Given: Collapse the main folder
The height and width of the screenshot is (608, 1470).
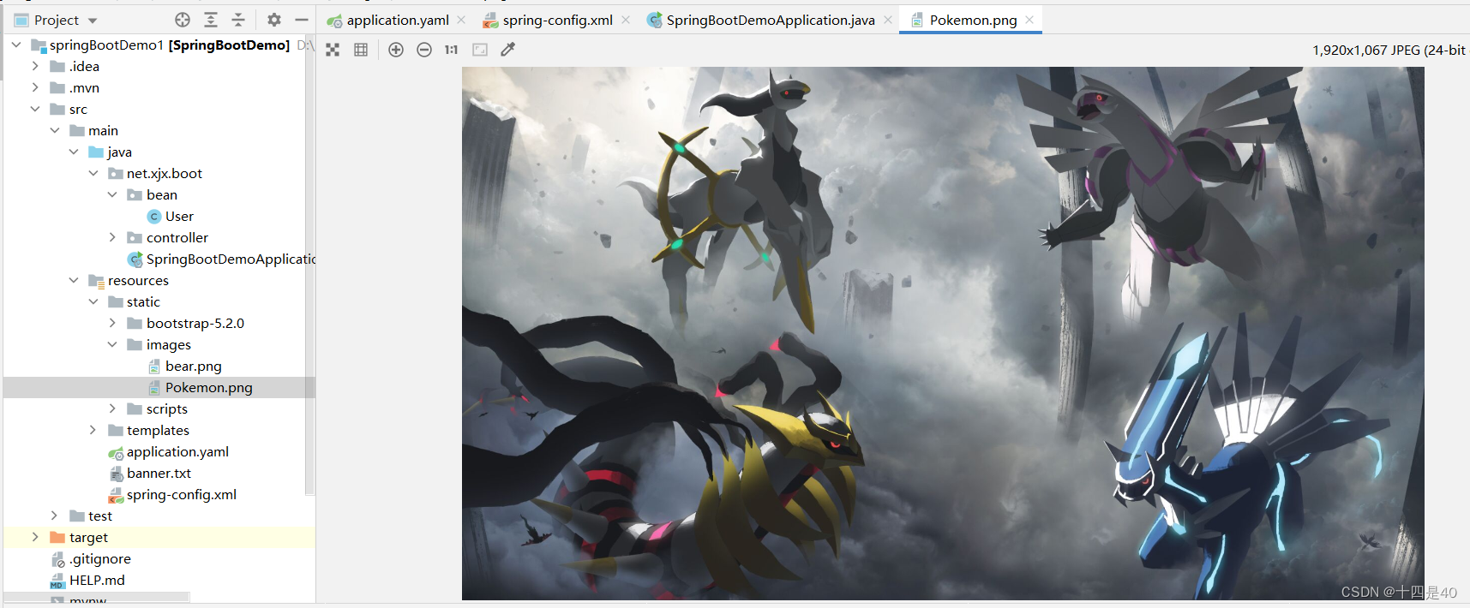Looking at the screenshot, I should pos(55,130).
